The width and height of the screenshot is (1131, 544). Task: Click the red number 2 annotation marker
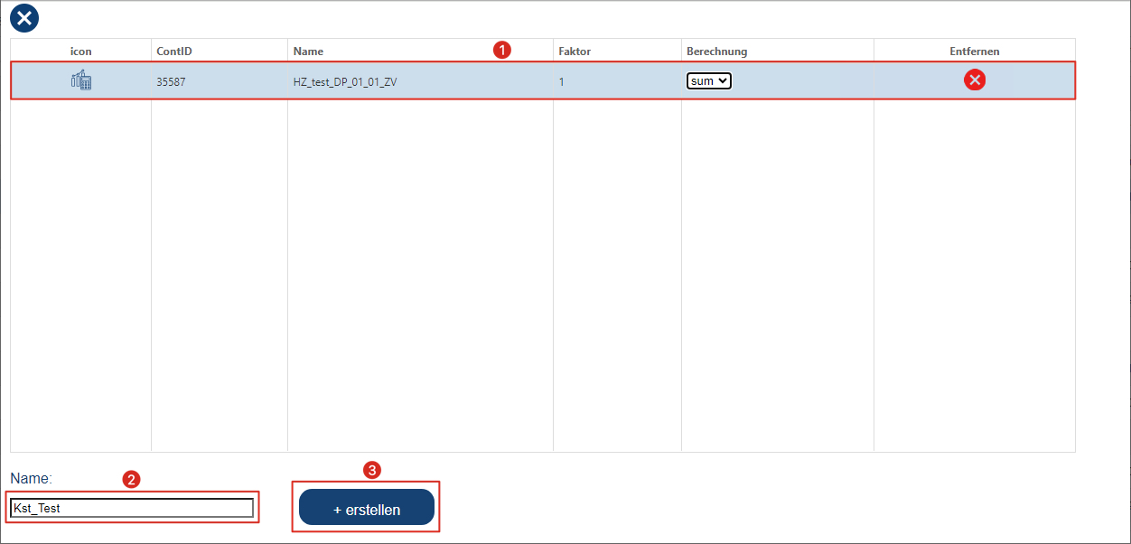131,479
